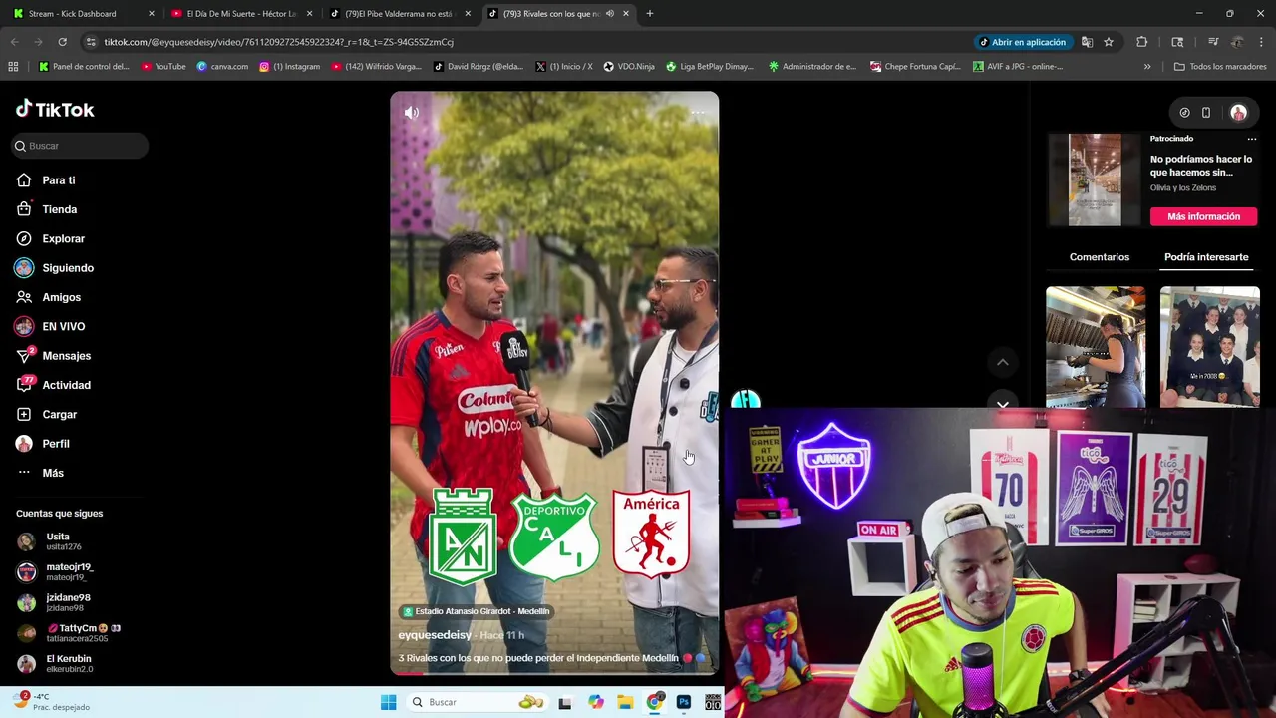
Task: View site information icon in address bar
Action: (91, 42)
